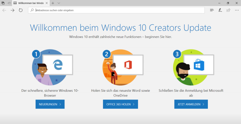Click the Edge logo illustration
The image size is (241, 124).
(x=58, y=65)
